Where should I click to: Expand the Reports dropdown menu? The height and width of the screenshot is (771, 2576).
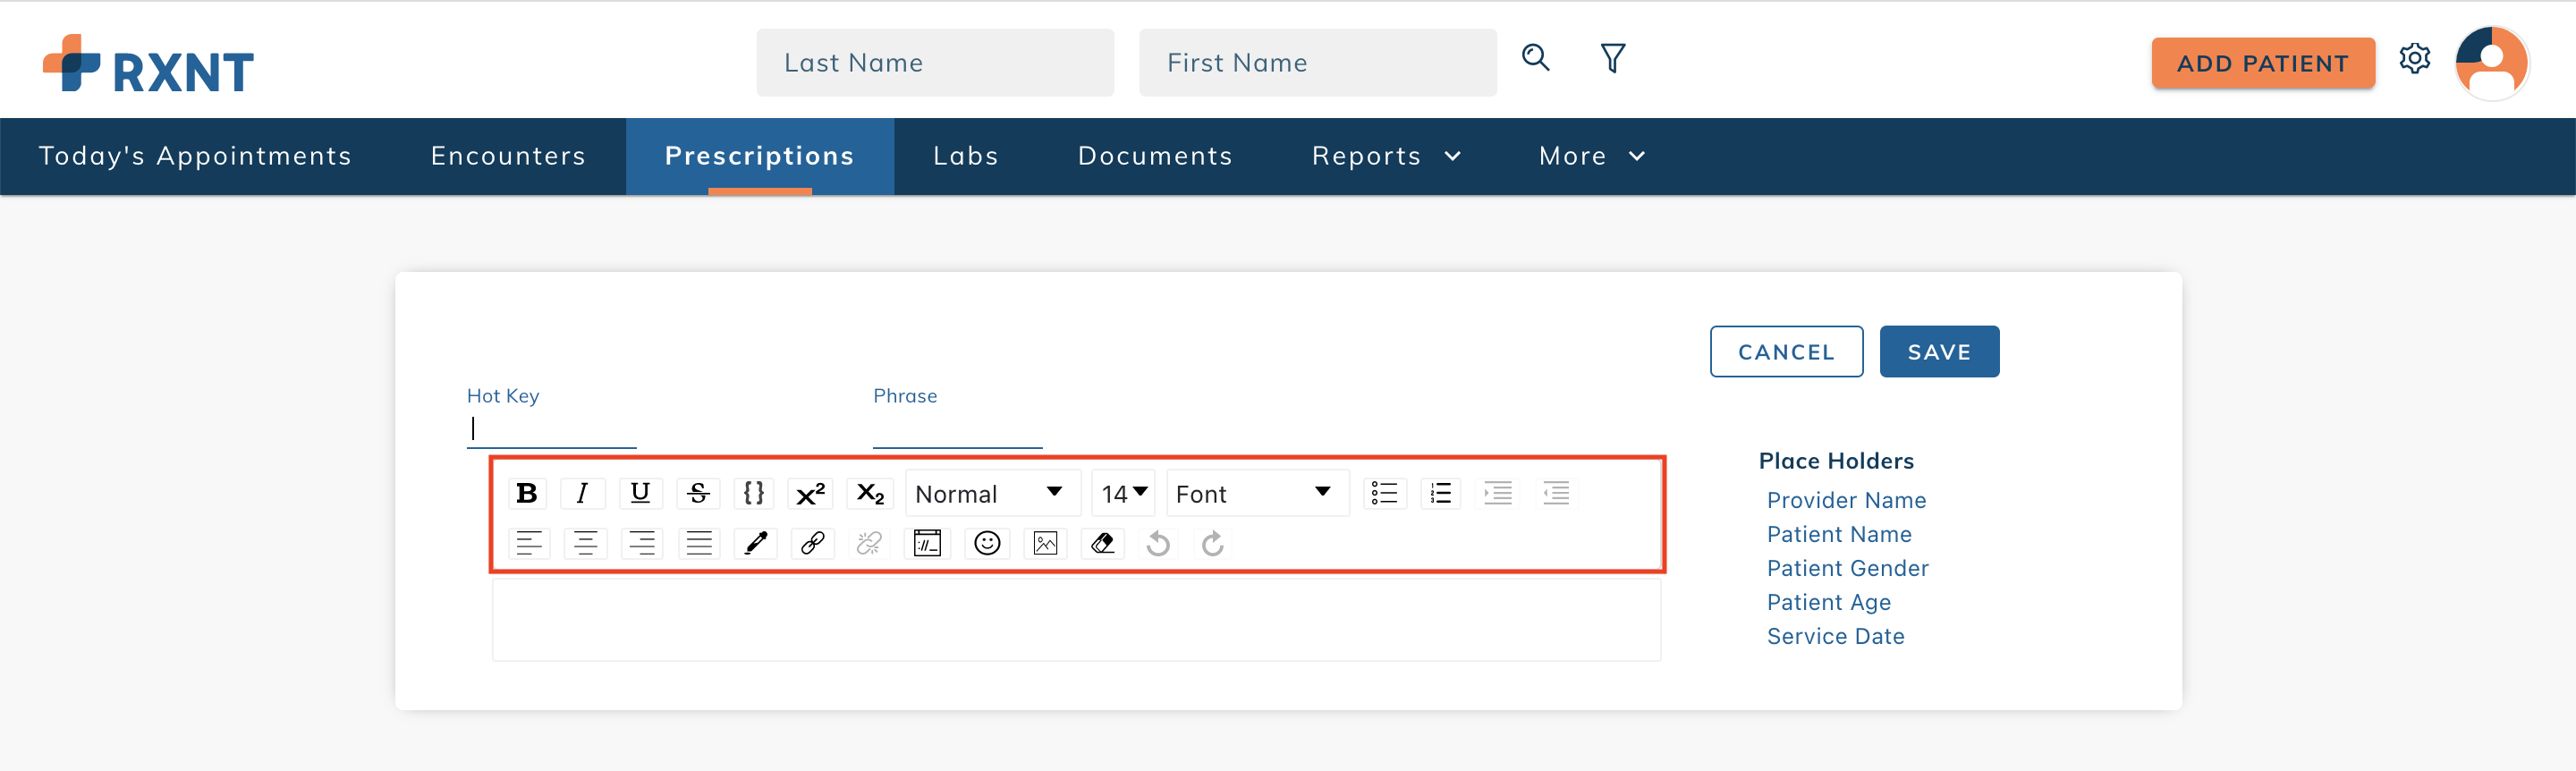[1386, 156]
